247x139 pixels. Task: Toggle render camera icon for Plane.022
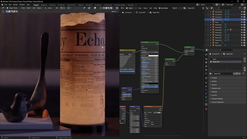(x=244, y=38)
